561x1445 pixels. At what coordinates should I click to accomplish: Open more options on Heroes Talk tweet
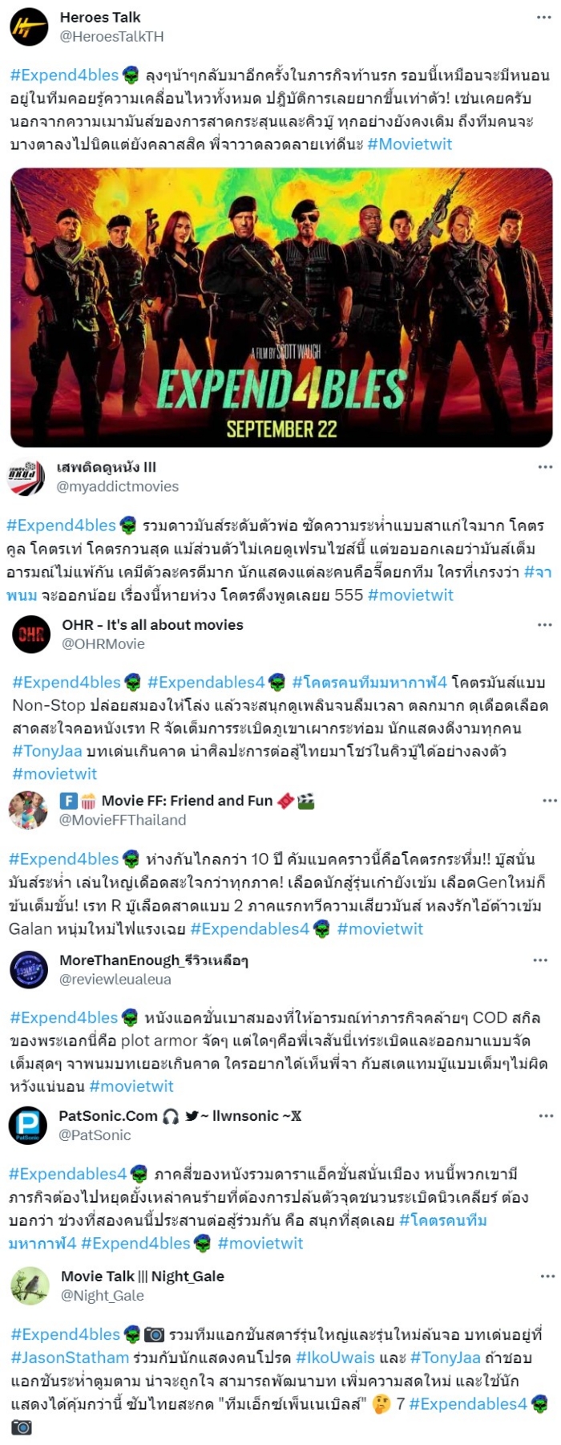click(544, 18)
